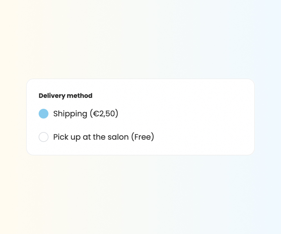Click the 'Shipping (€2,50)' label text

86,114
